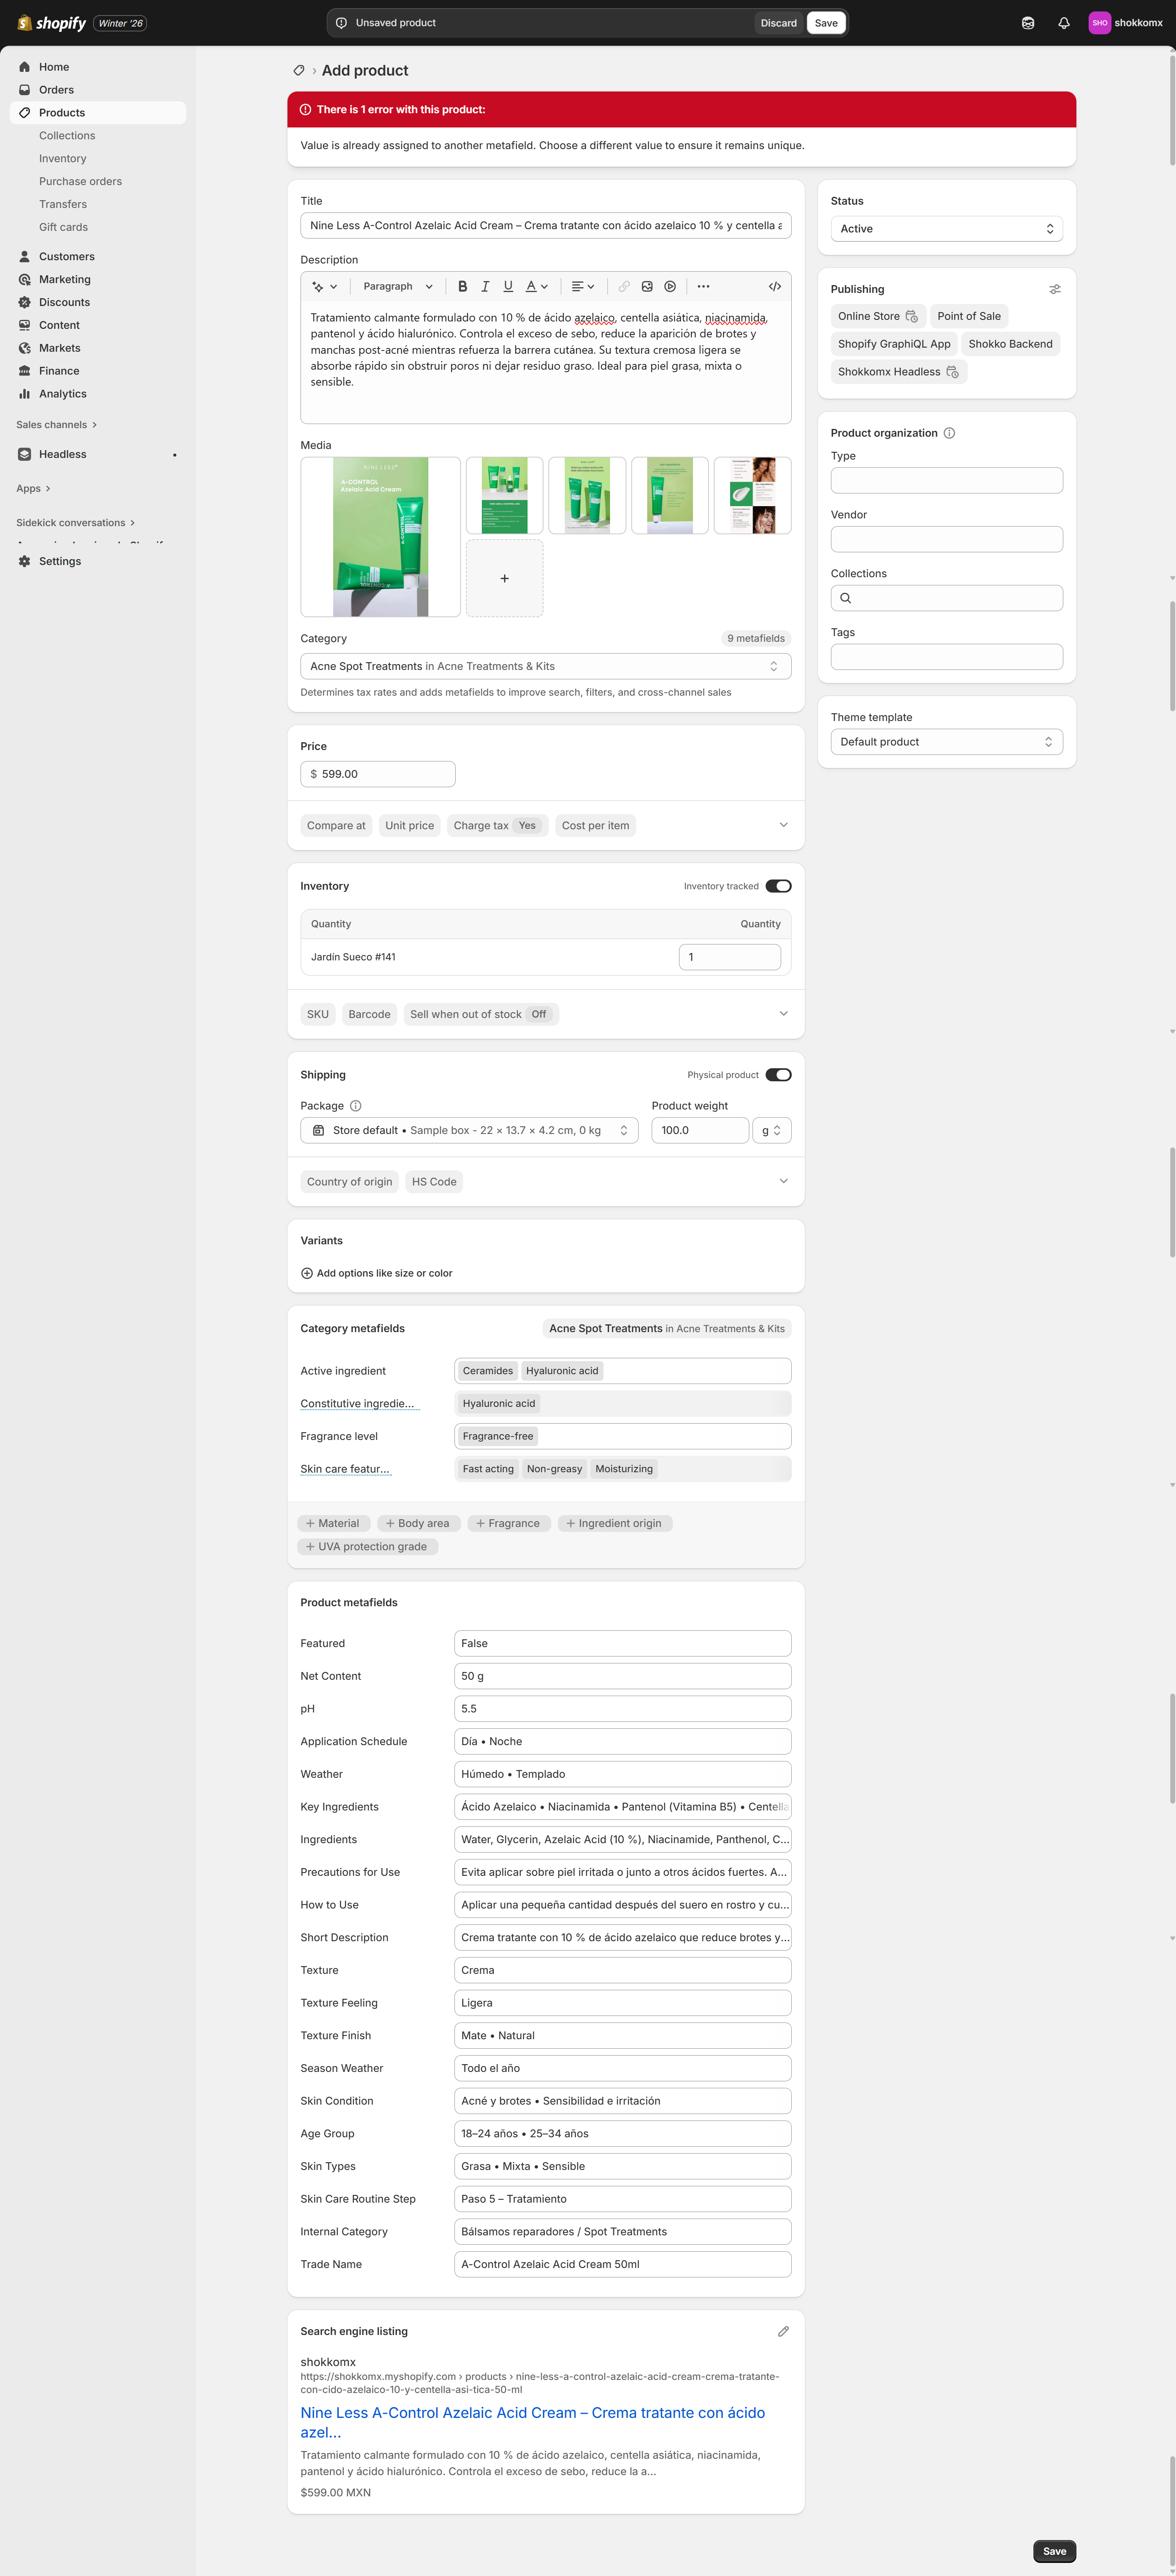
Task: Expand Apps list in sidebar
Action: tap(33, 489)
